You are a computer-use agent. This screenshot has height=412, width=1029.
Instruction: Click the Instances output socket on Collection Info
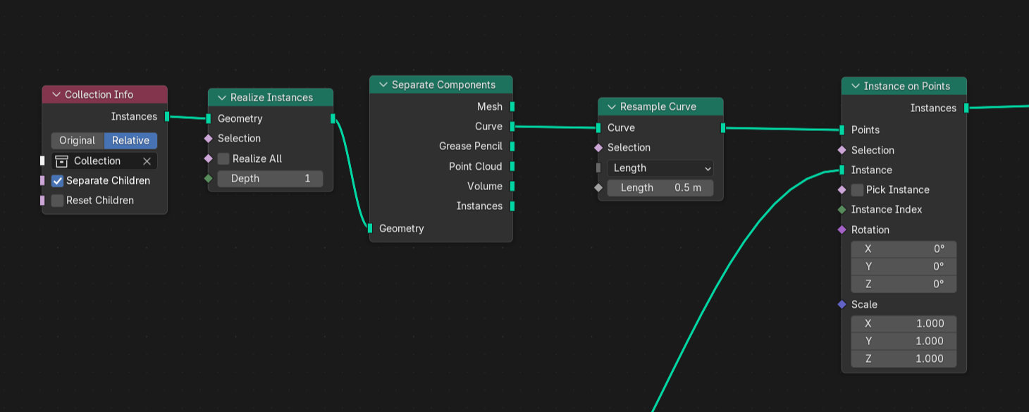[167, 116]
